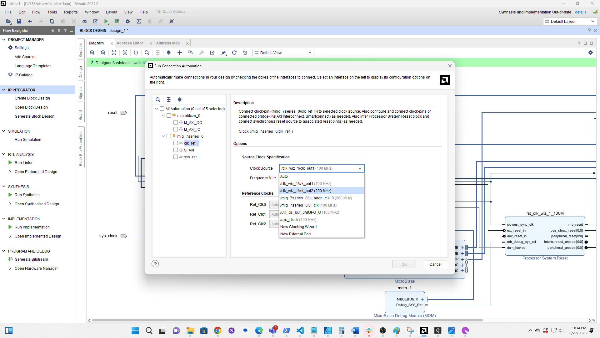The image size is (600, 338).
Task: Open the Reports menu
Action: [71, 12]
